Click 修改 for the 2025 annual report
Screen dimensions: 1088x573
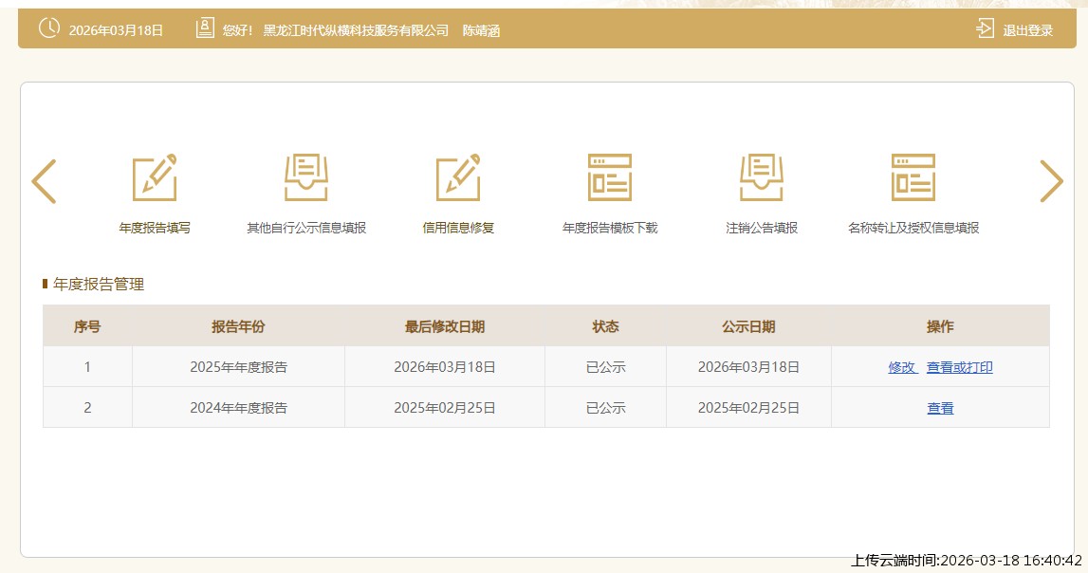[x=902, y=367]
